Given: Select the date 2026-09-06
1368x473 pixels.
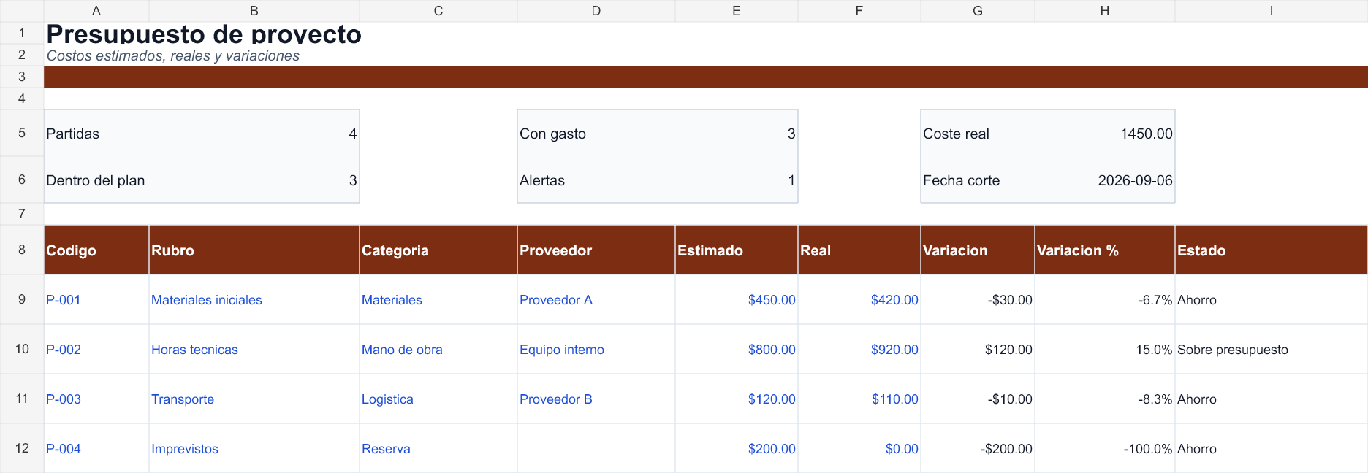Looking at the screenshot, I should (x=1105, y=180).
